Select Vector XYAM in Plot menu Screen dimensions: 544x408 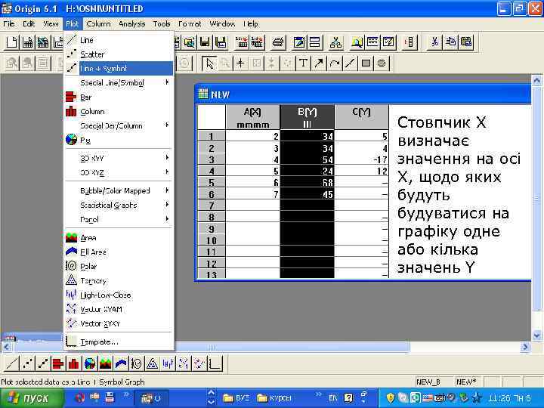[119, 309]
